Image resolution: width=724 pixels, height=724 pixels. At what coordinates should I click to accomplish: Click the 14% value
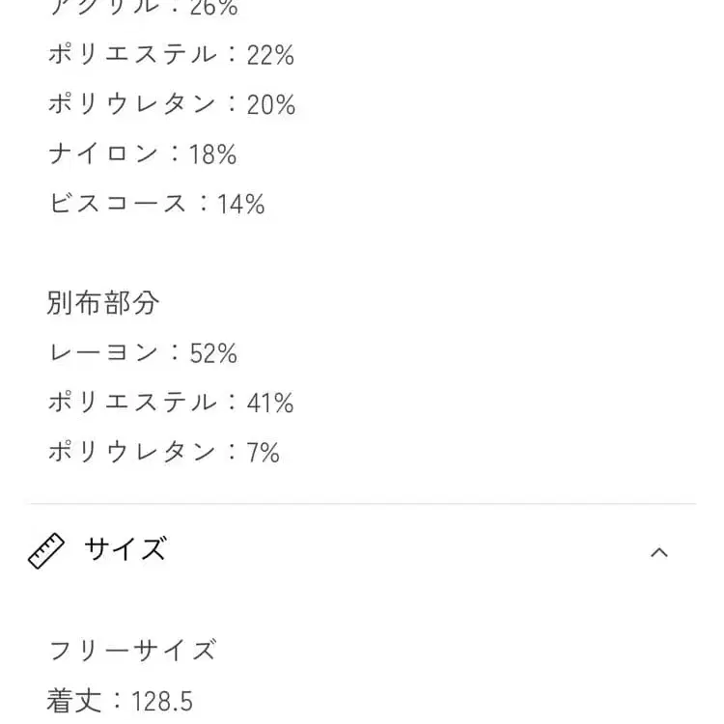pos(241,204)
